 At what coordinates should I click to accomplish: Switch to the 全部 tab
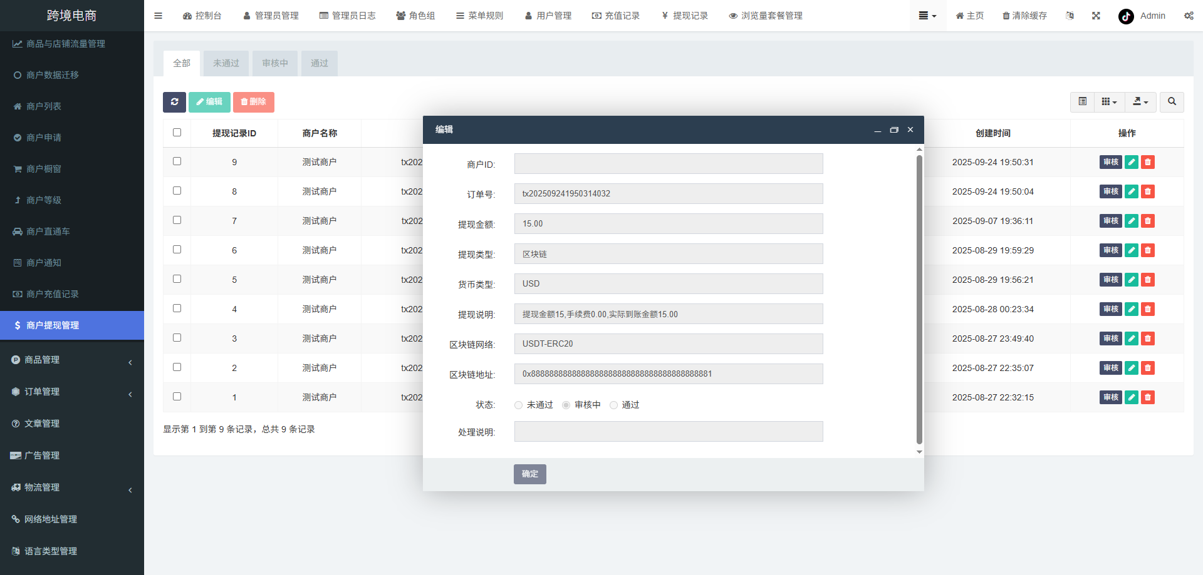[182, 63]
